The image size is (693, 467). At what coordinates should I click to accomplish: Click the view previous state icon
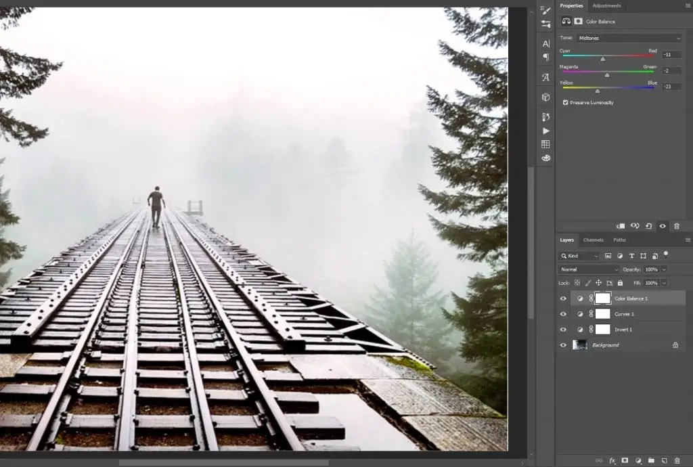pos(635,226)
